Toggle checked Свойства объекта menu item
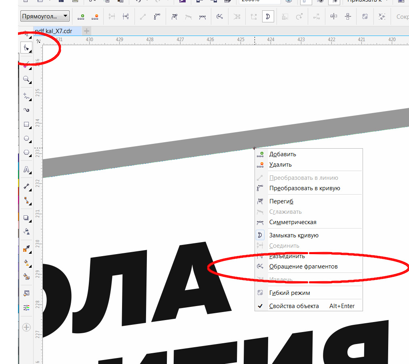The image size is (409, 364). pos(309,306)
